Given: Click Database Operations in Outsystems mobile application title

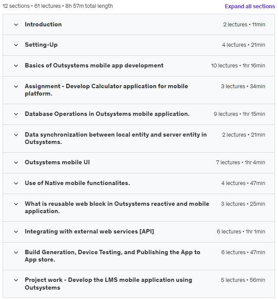Looking at the screenshot, I should click(107, 114).
